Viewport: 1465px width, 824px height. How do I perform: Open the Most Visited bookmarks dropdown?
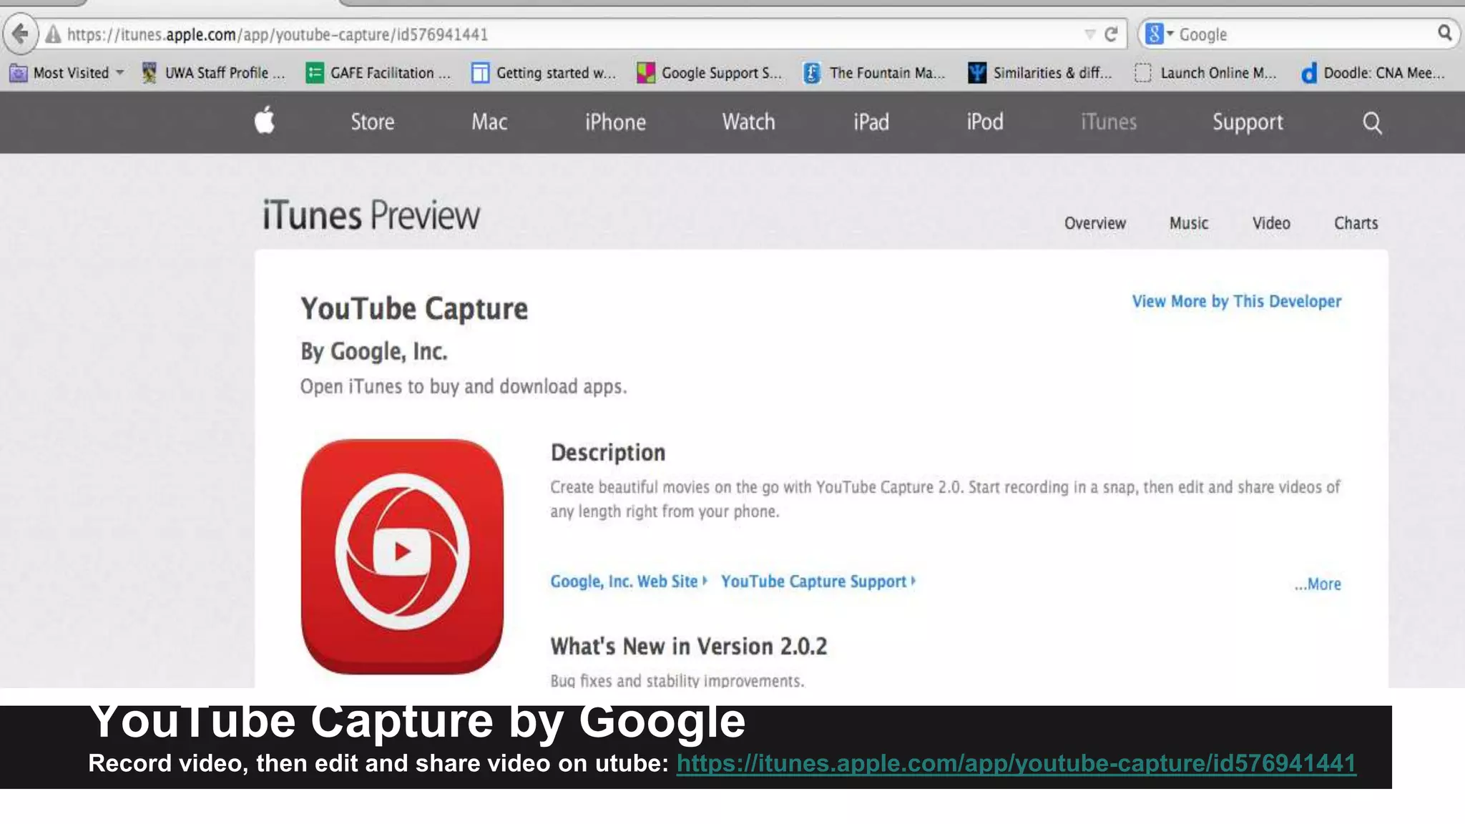(67, 73)
